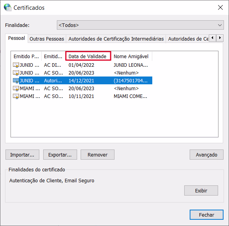Click certificate icon of row dated 01/04/2022

coord(16,65)
